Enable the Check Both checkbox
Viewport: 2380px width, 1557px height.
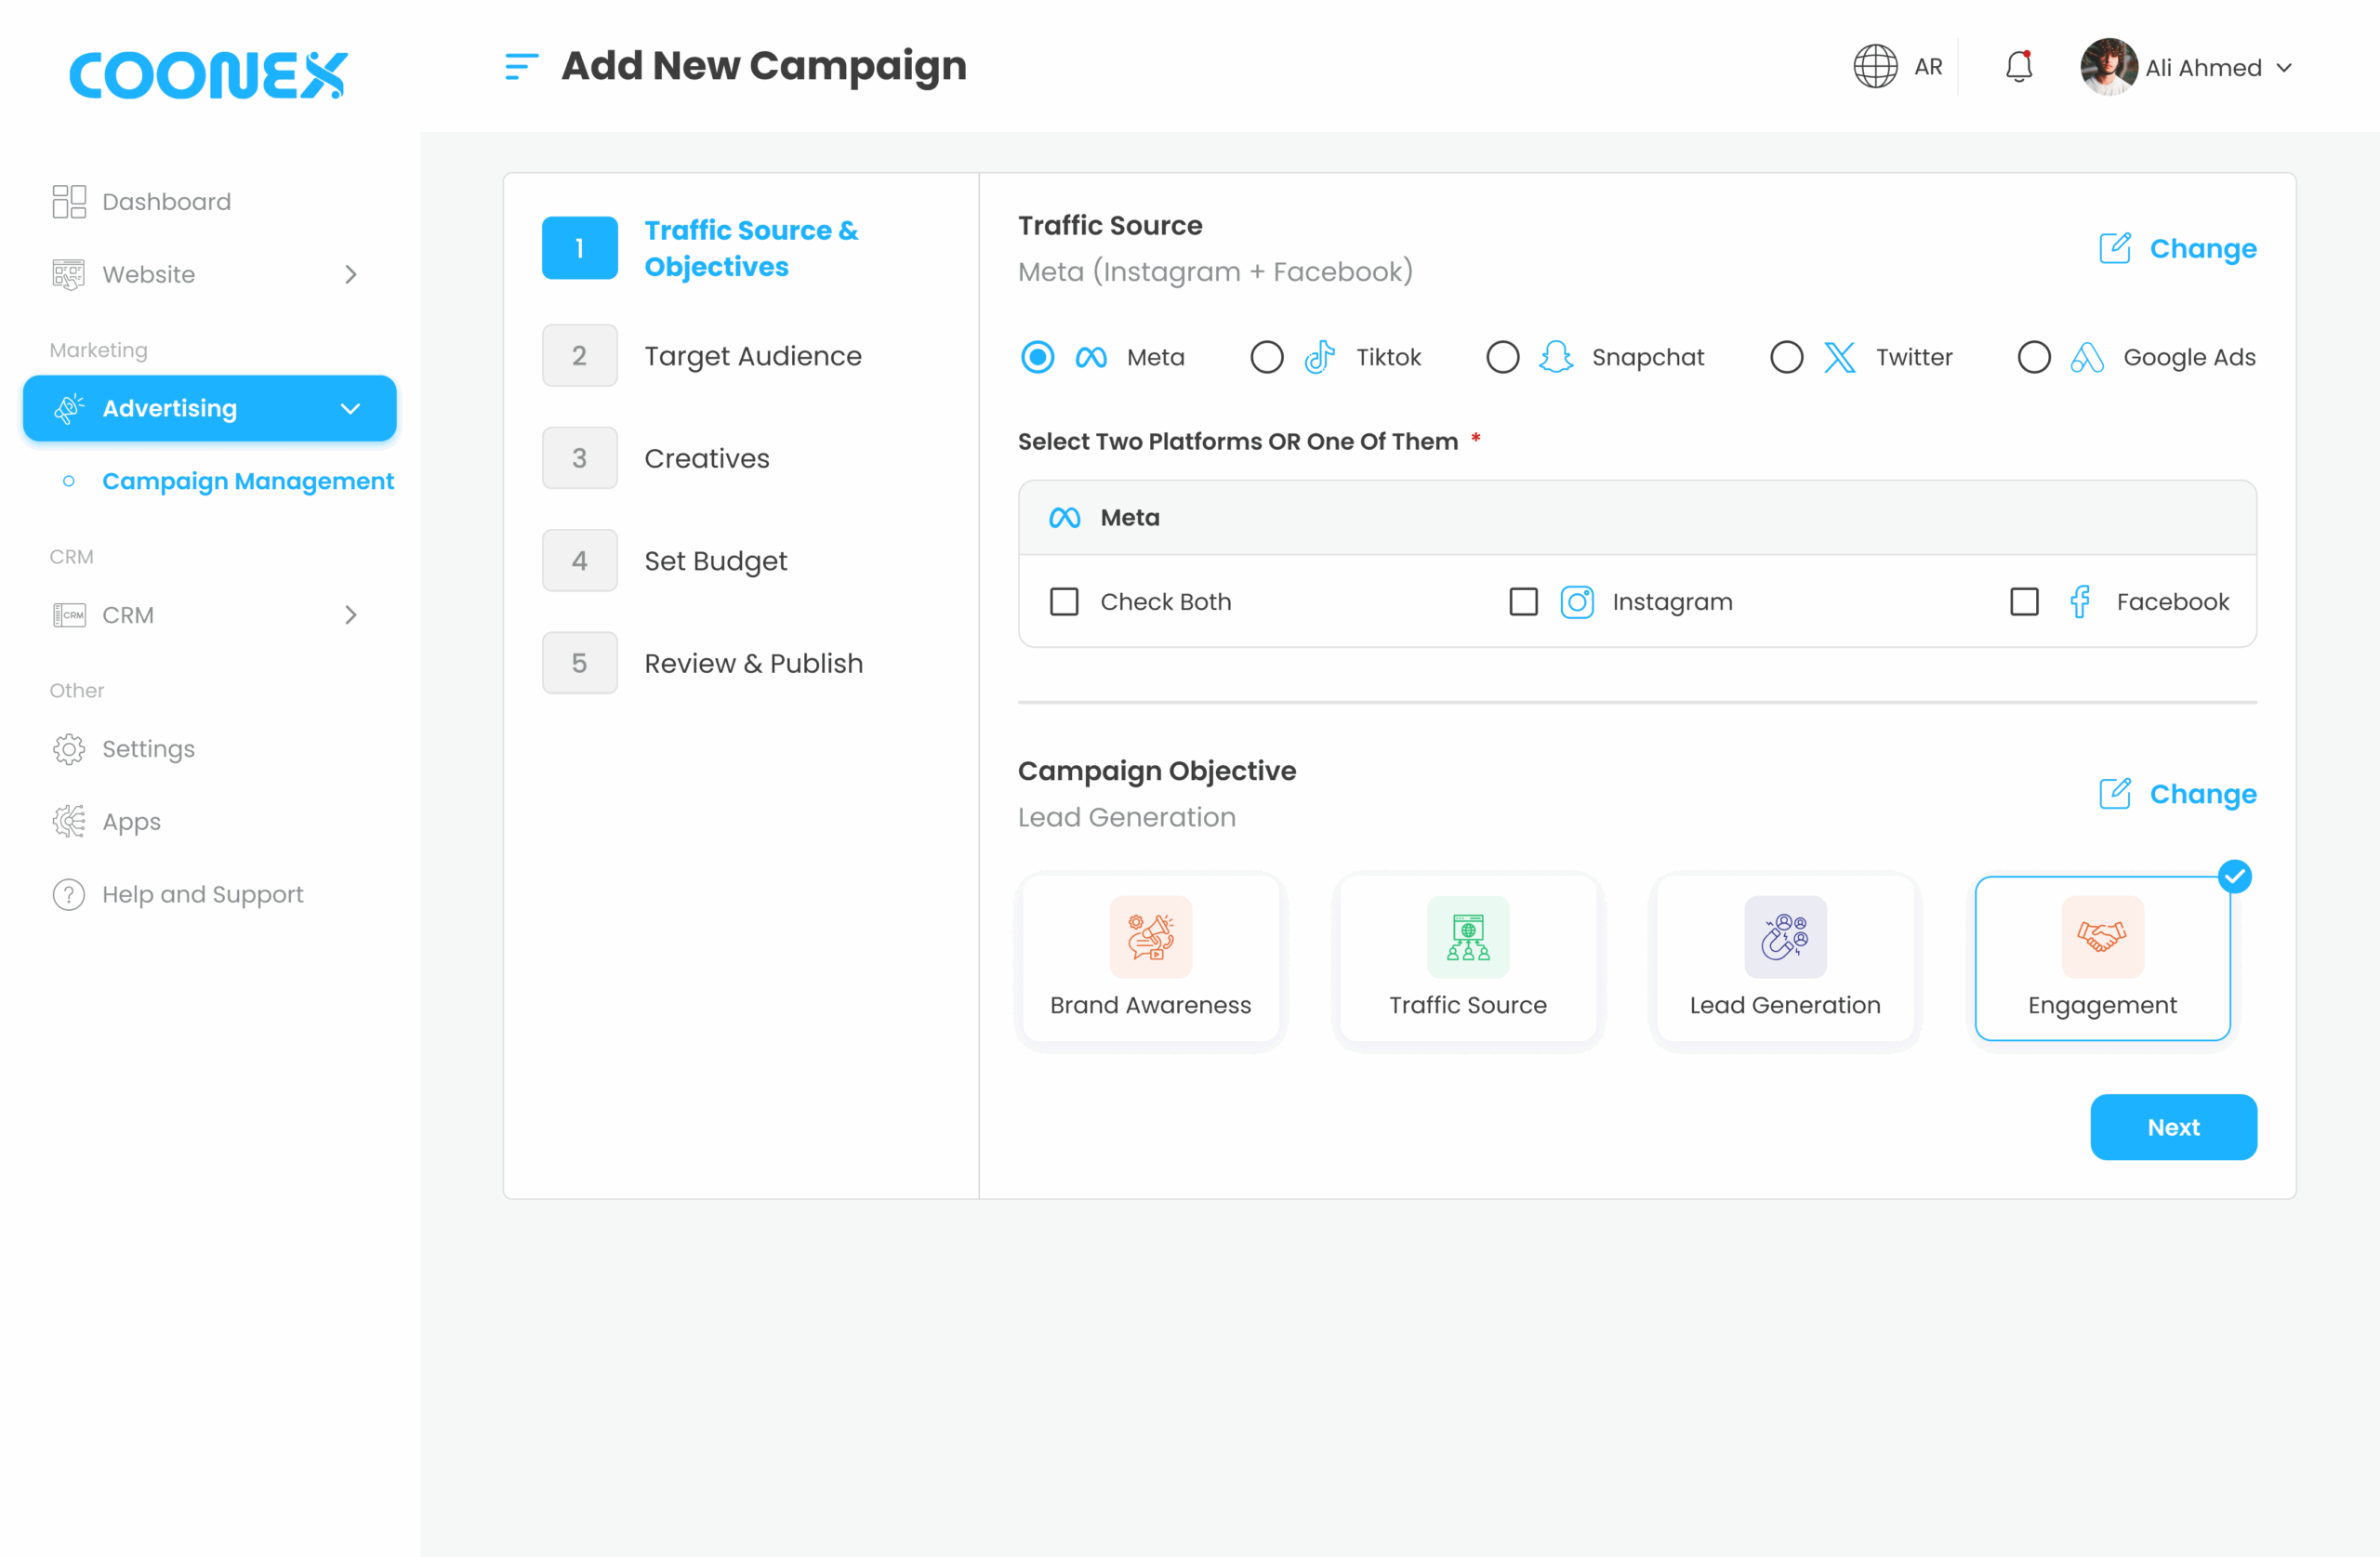click(1064, 602)
